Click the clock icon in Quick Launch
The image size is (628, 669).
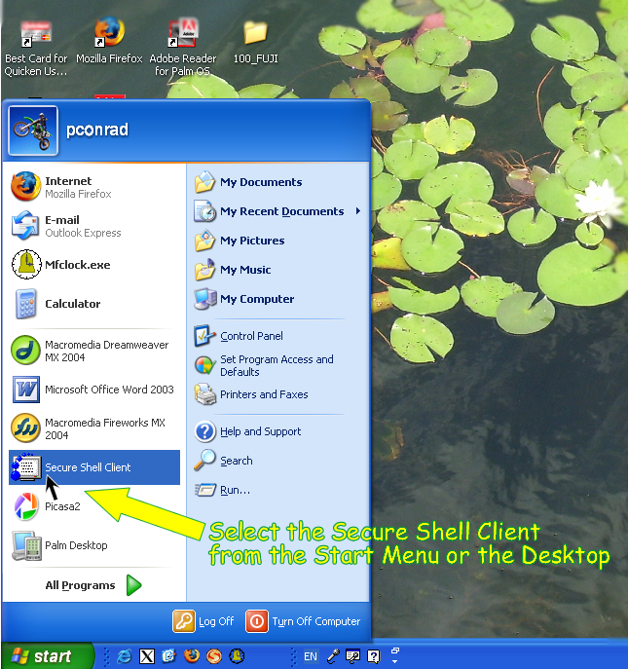coord(237,655)
